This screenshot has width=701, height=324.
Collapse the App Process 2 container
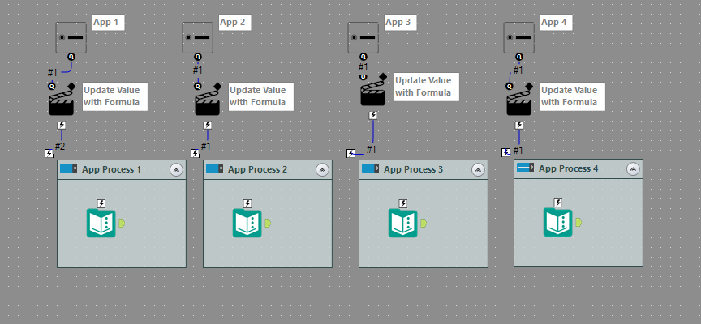click(322, 170)
